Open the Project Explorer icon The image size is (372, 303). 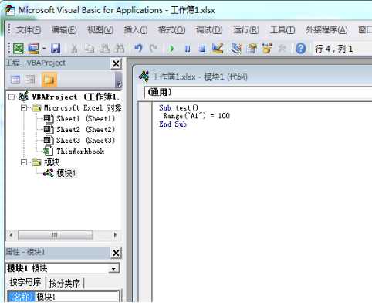tap(236, 48)
